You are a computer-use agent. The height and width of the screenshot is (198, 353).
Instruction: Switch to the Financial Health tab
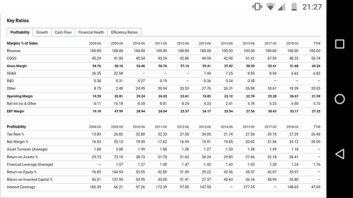click(x=91, y=32)
